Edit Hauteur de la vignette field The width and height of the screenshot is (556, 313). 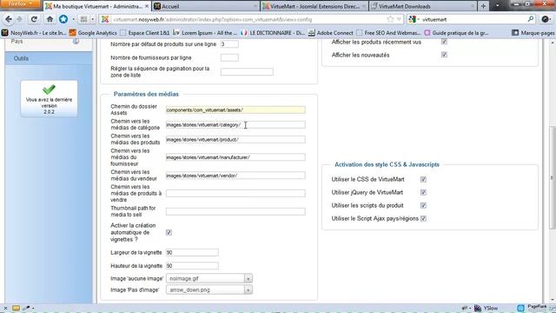tap(192, 266)
